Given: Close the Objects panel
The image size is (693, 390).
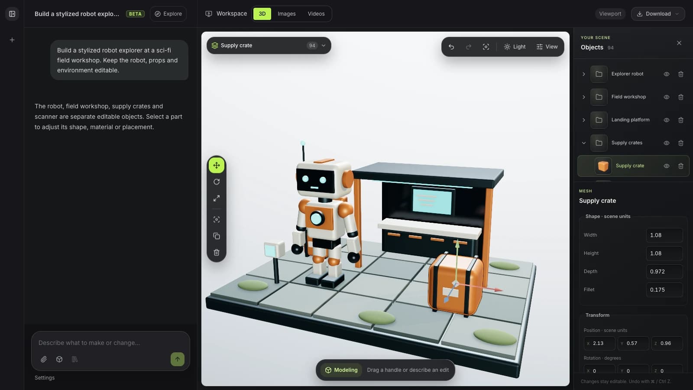Looking at the screenshot, I should click(x=679, y=43).
